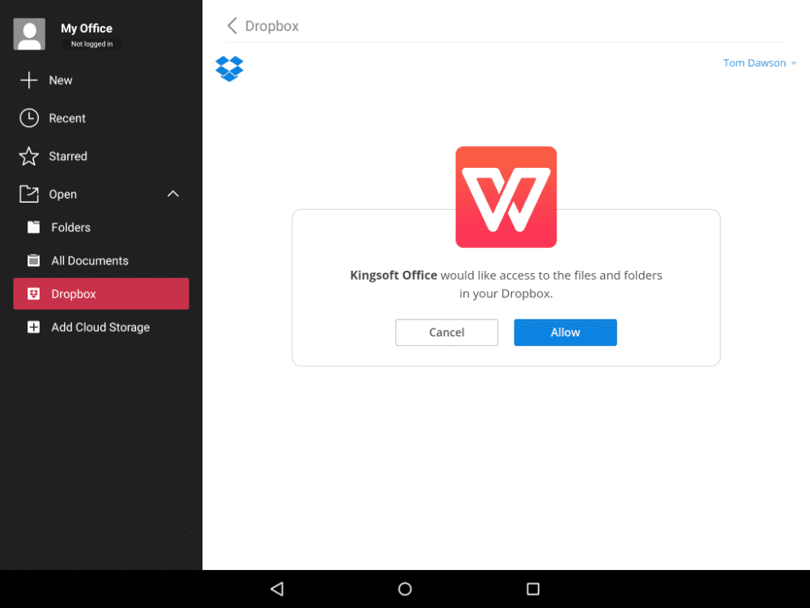
Task: Click the Folders icon in sidebar
Action: coord(33,227)
